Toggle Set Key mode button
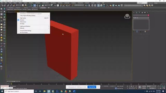 click(x=144, y=88)
